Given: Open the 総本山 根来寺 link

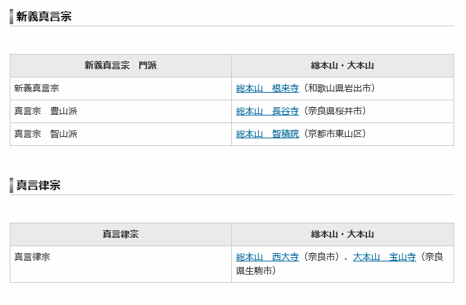Looking at the screenshot, I should [267, 89].
